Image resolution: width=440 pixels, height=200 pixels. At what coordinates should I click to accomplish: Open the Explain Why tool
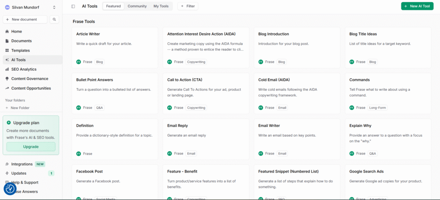pos(388,139)
